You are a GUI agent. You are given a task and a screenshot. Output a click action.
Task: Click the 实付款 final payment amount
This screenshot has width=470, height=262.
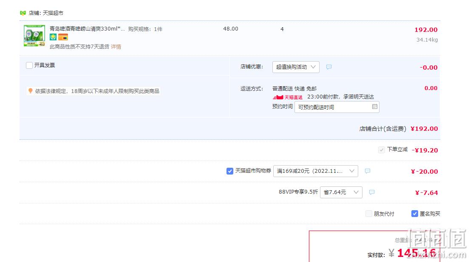pyautogui.click(x=413, y=254)
